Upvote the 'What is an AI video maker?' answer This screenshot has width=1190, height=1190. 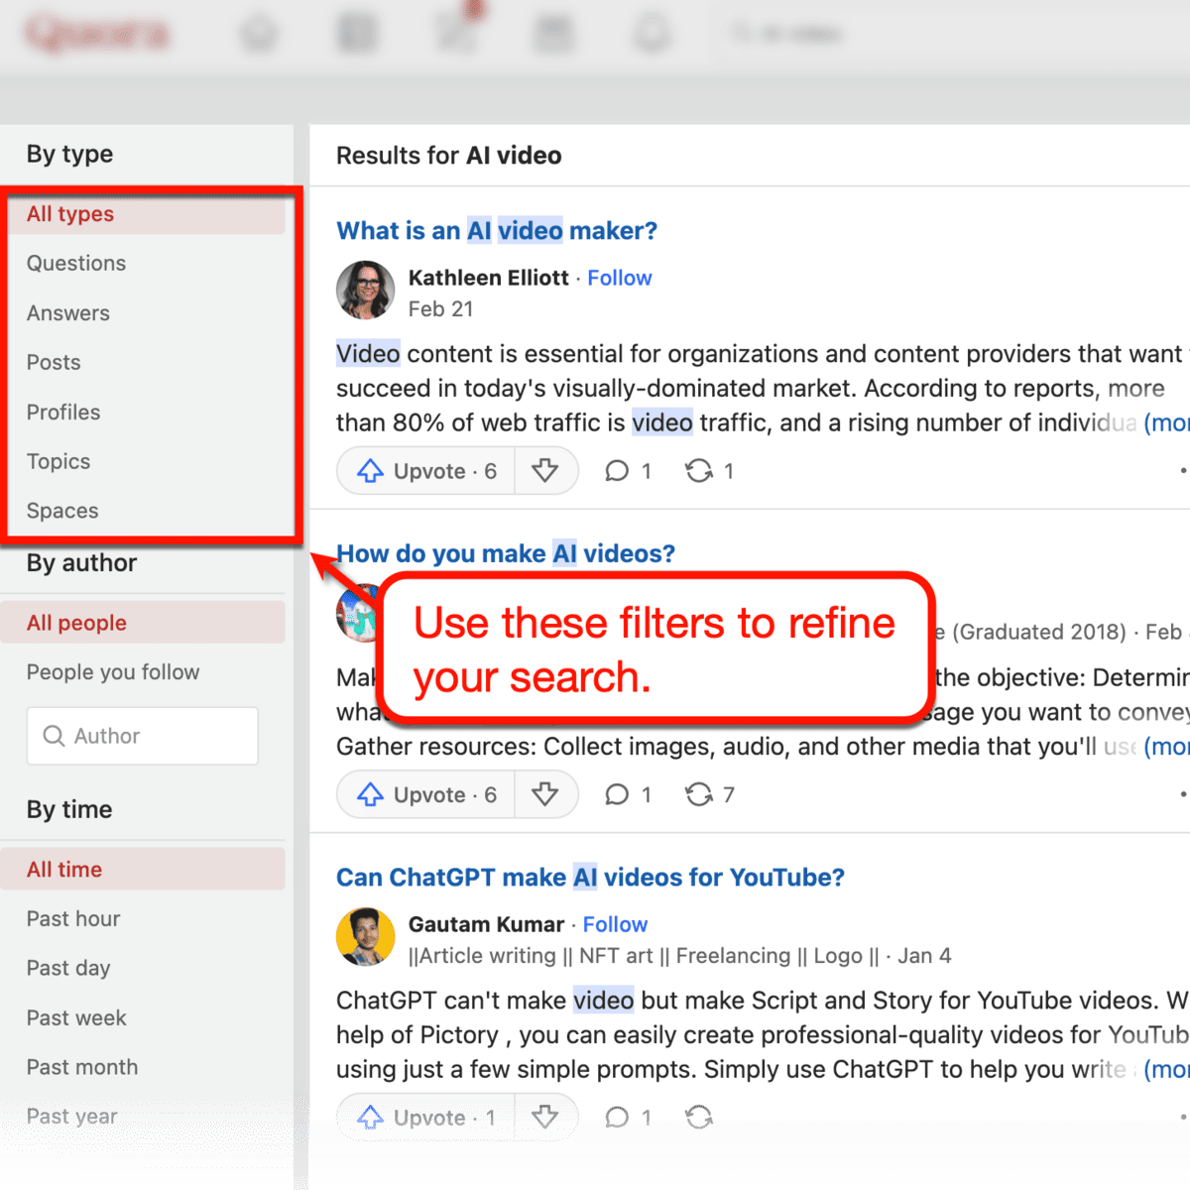pyautogui.click(x=424, y=470)
